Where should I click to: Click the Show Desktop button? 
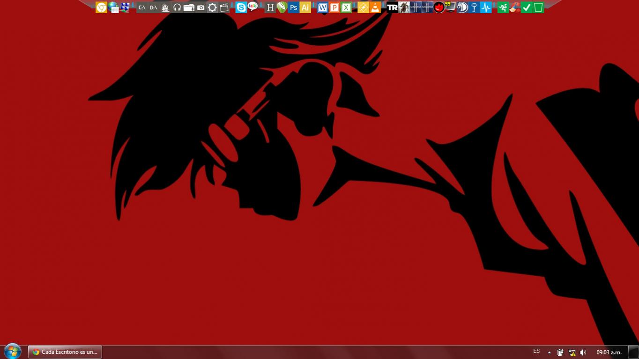pos(633,352)
